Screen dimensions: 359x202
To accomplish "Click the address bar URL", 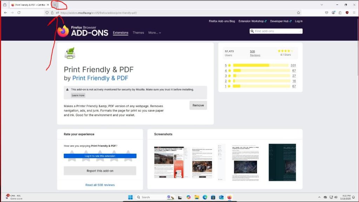I will pyautogui.click(x=99, y=13).
